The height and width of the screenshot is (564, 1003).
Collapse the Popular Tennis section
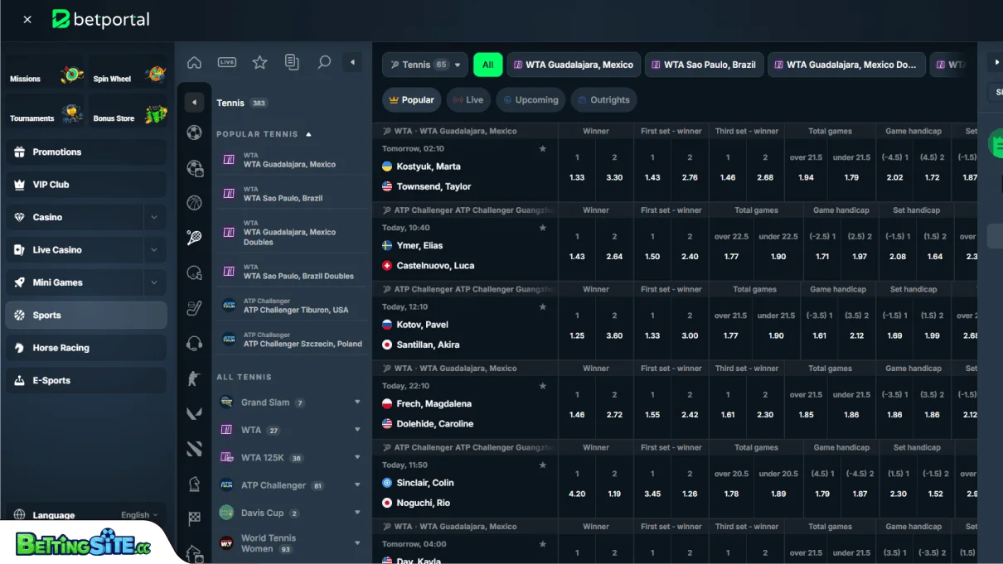pyautogui.click(x=309, y=134)
